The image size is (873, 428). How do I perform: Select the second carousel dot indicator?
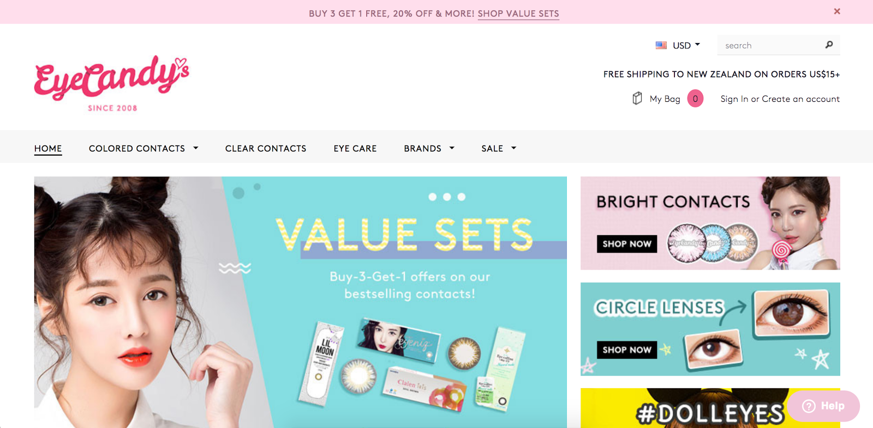[447, 197]
